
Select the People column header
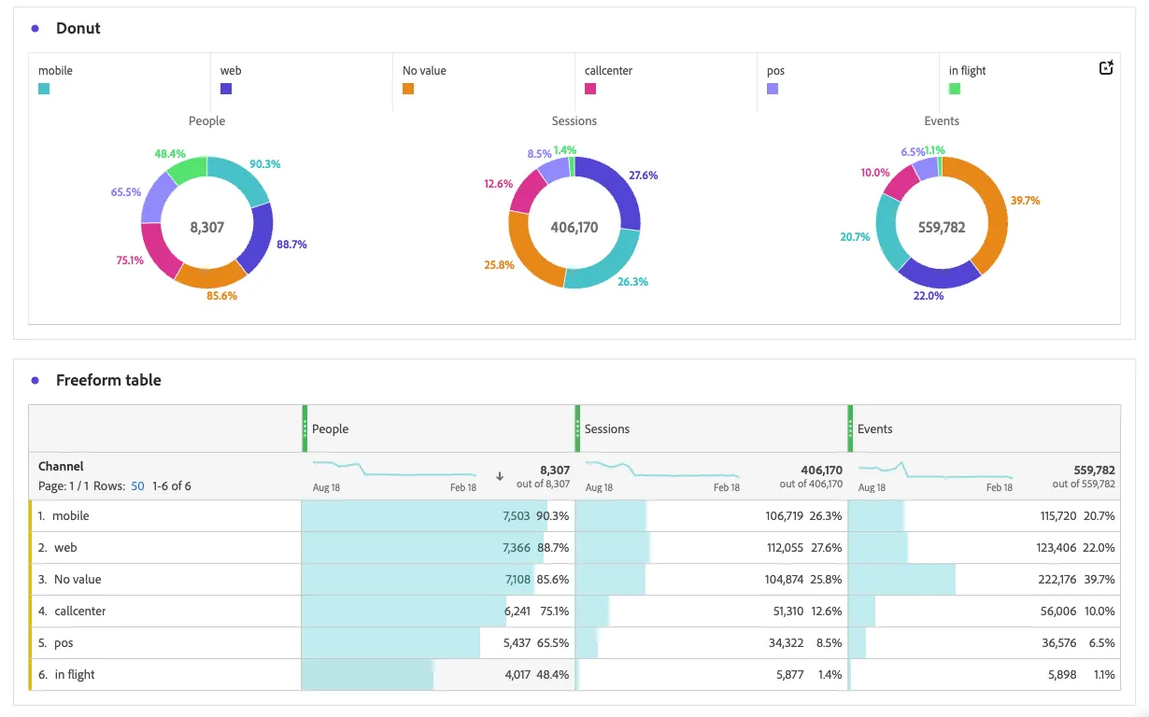437,429
